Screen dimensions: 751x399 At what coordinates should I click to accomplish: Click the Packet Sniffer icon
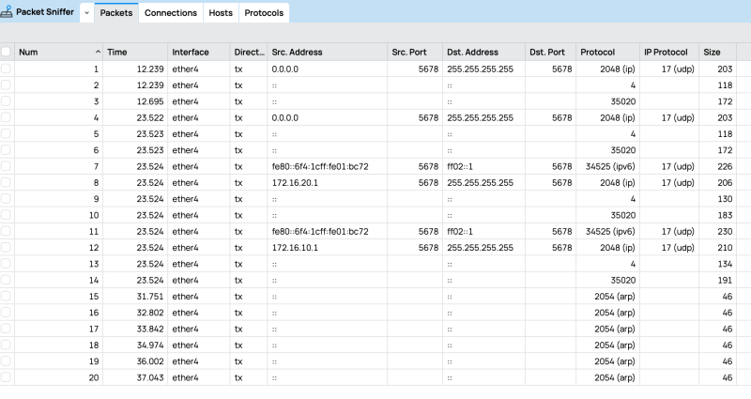[8, 12]
